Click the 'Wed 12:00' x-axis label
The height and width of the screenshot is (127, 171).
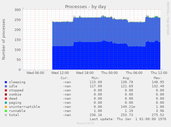point(60,73)
